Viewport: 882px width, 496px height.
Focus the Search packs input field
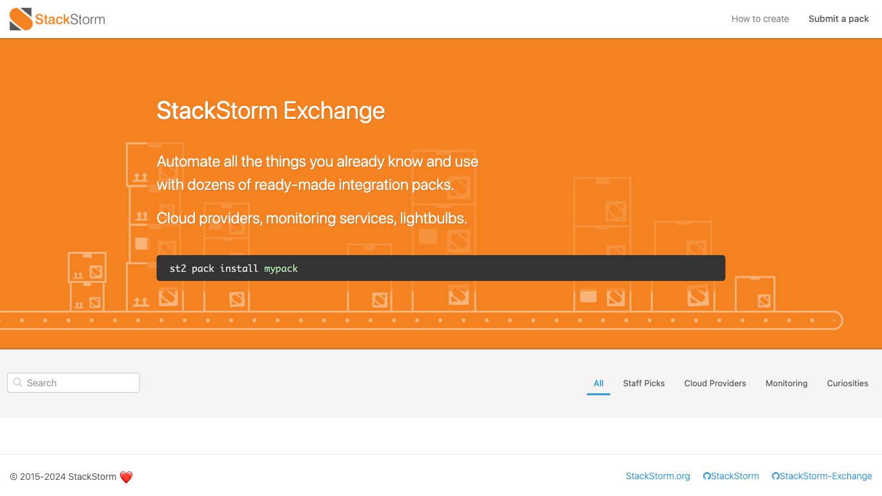[74, 383]
